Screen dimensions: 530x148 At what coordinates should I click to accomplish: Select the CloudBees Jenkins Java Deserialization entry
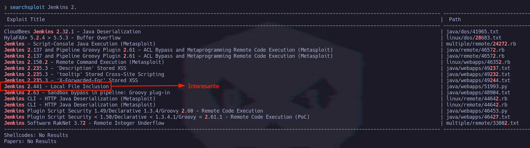72,32
